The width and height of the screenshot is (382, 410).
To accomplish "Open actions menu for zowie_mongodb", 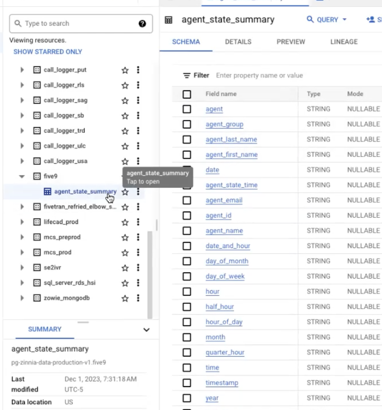I will pyautogui.click(x=138, y=298).
